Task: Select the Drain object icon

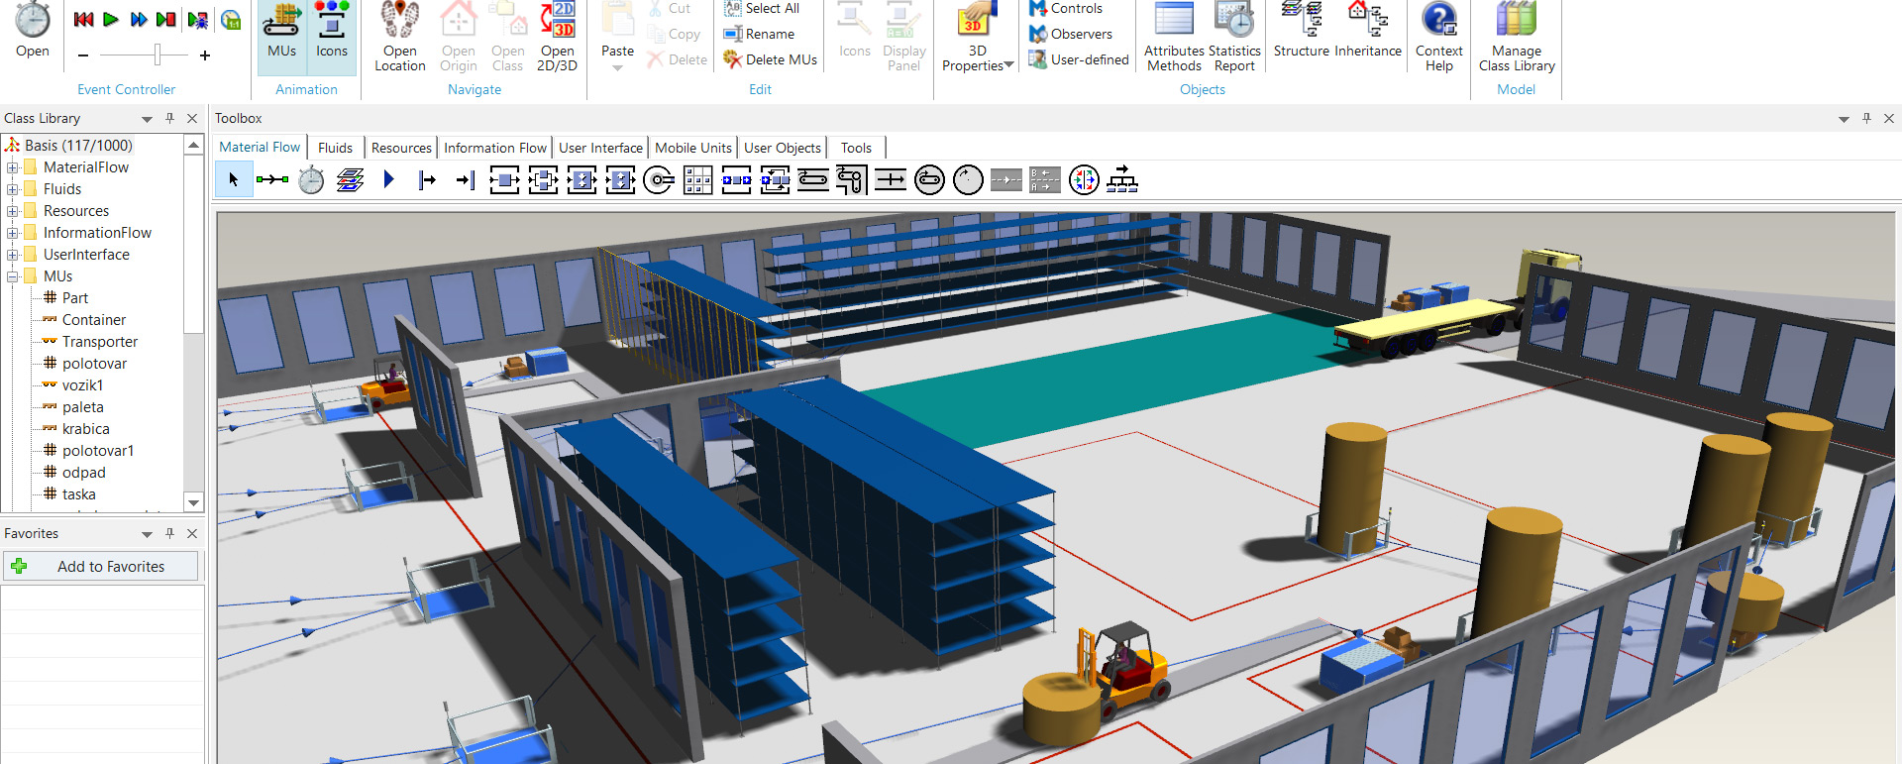Action: point(466,179)
